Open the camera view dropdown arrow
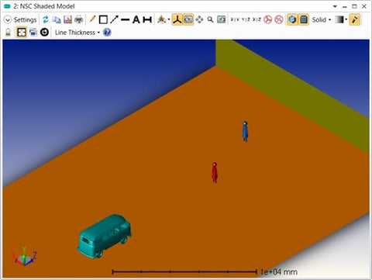 (x=169, y=19)
